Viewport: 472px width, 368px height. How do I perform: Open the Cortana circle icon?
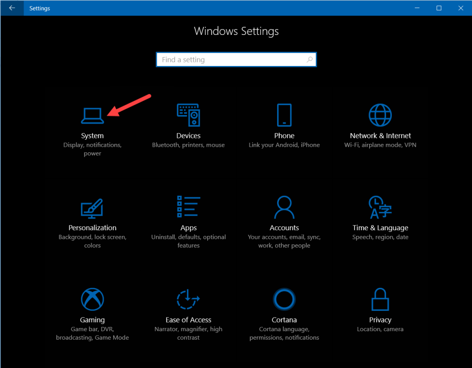(x=284, y=299)
